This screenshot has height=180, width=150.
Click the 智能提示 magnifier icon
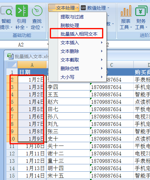[6, 11]
